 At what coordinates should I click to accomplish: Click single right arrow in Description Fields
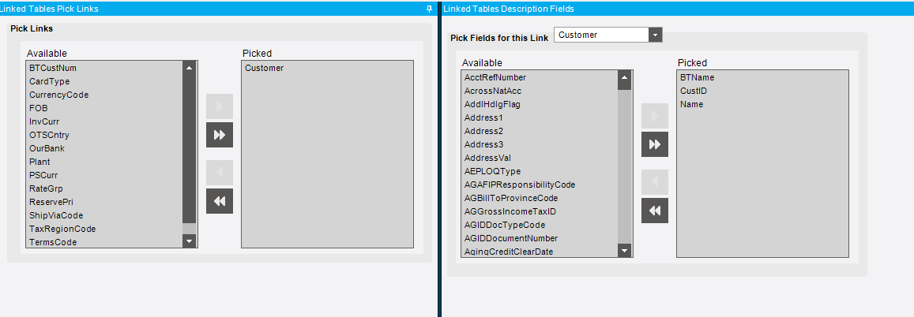point(655,116)
